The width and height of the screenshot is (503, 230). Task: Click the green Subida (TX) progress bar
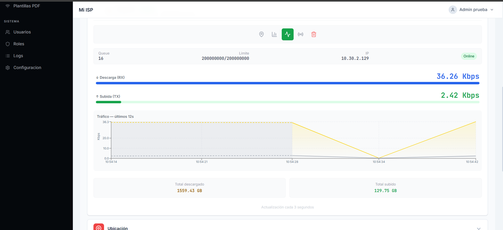(x=288, y=102)
